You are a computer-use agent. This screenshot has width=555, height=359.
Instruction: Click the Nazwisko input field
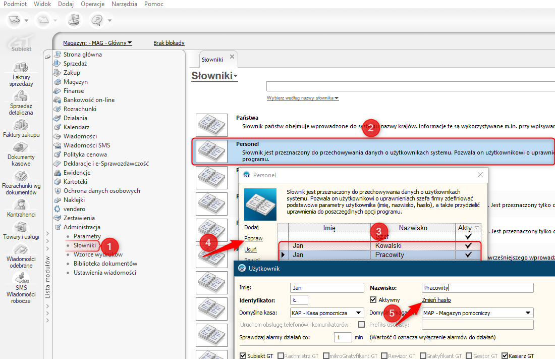[478, 288]
